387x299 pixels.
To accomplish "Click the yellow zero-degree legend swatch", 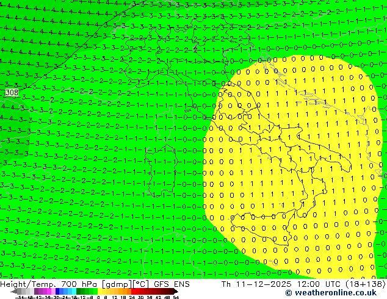I will [99, 291].
